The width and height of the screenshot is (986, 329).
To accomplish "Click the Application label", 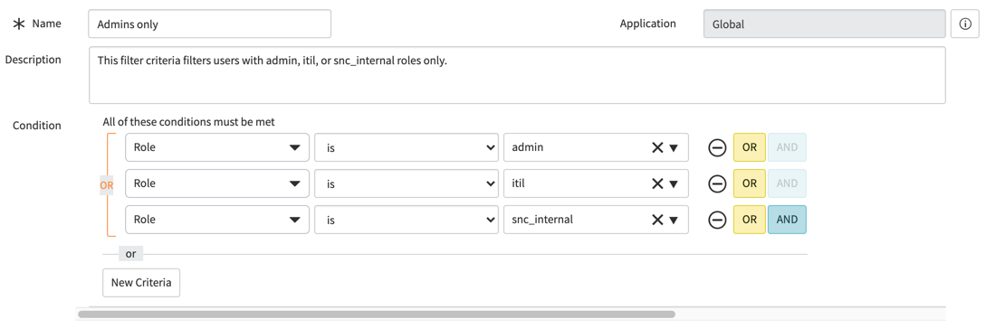I will [x=647, y=23].
